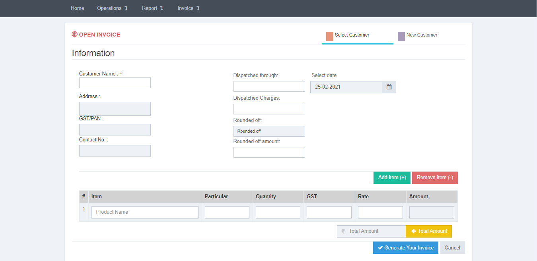The height and width of the screenshot is (261, 537).
Task: Click the rupee icon in Total Amount
Action: 343,231
